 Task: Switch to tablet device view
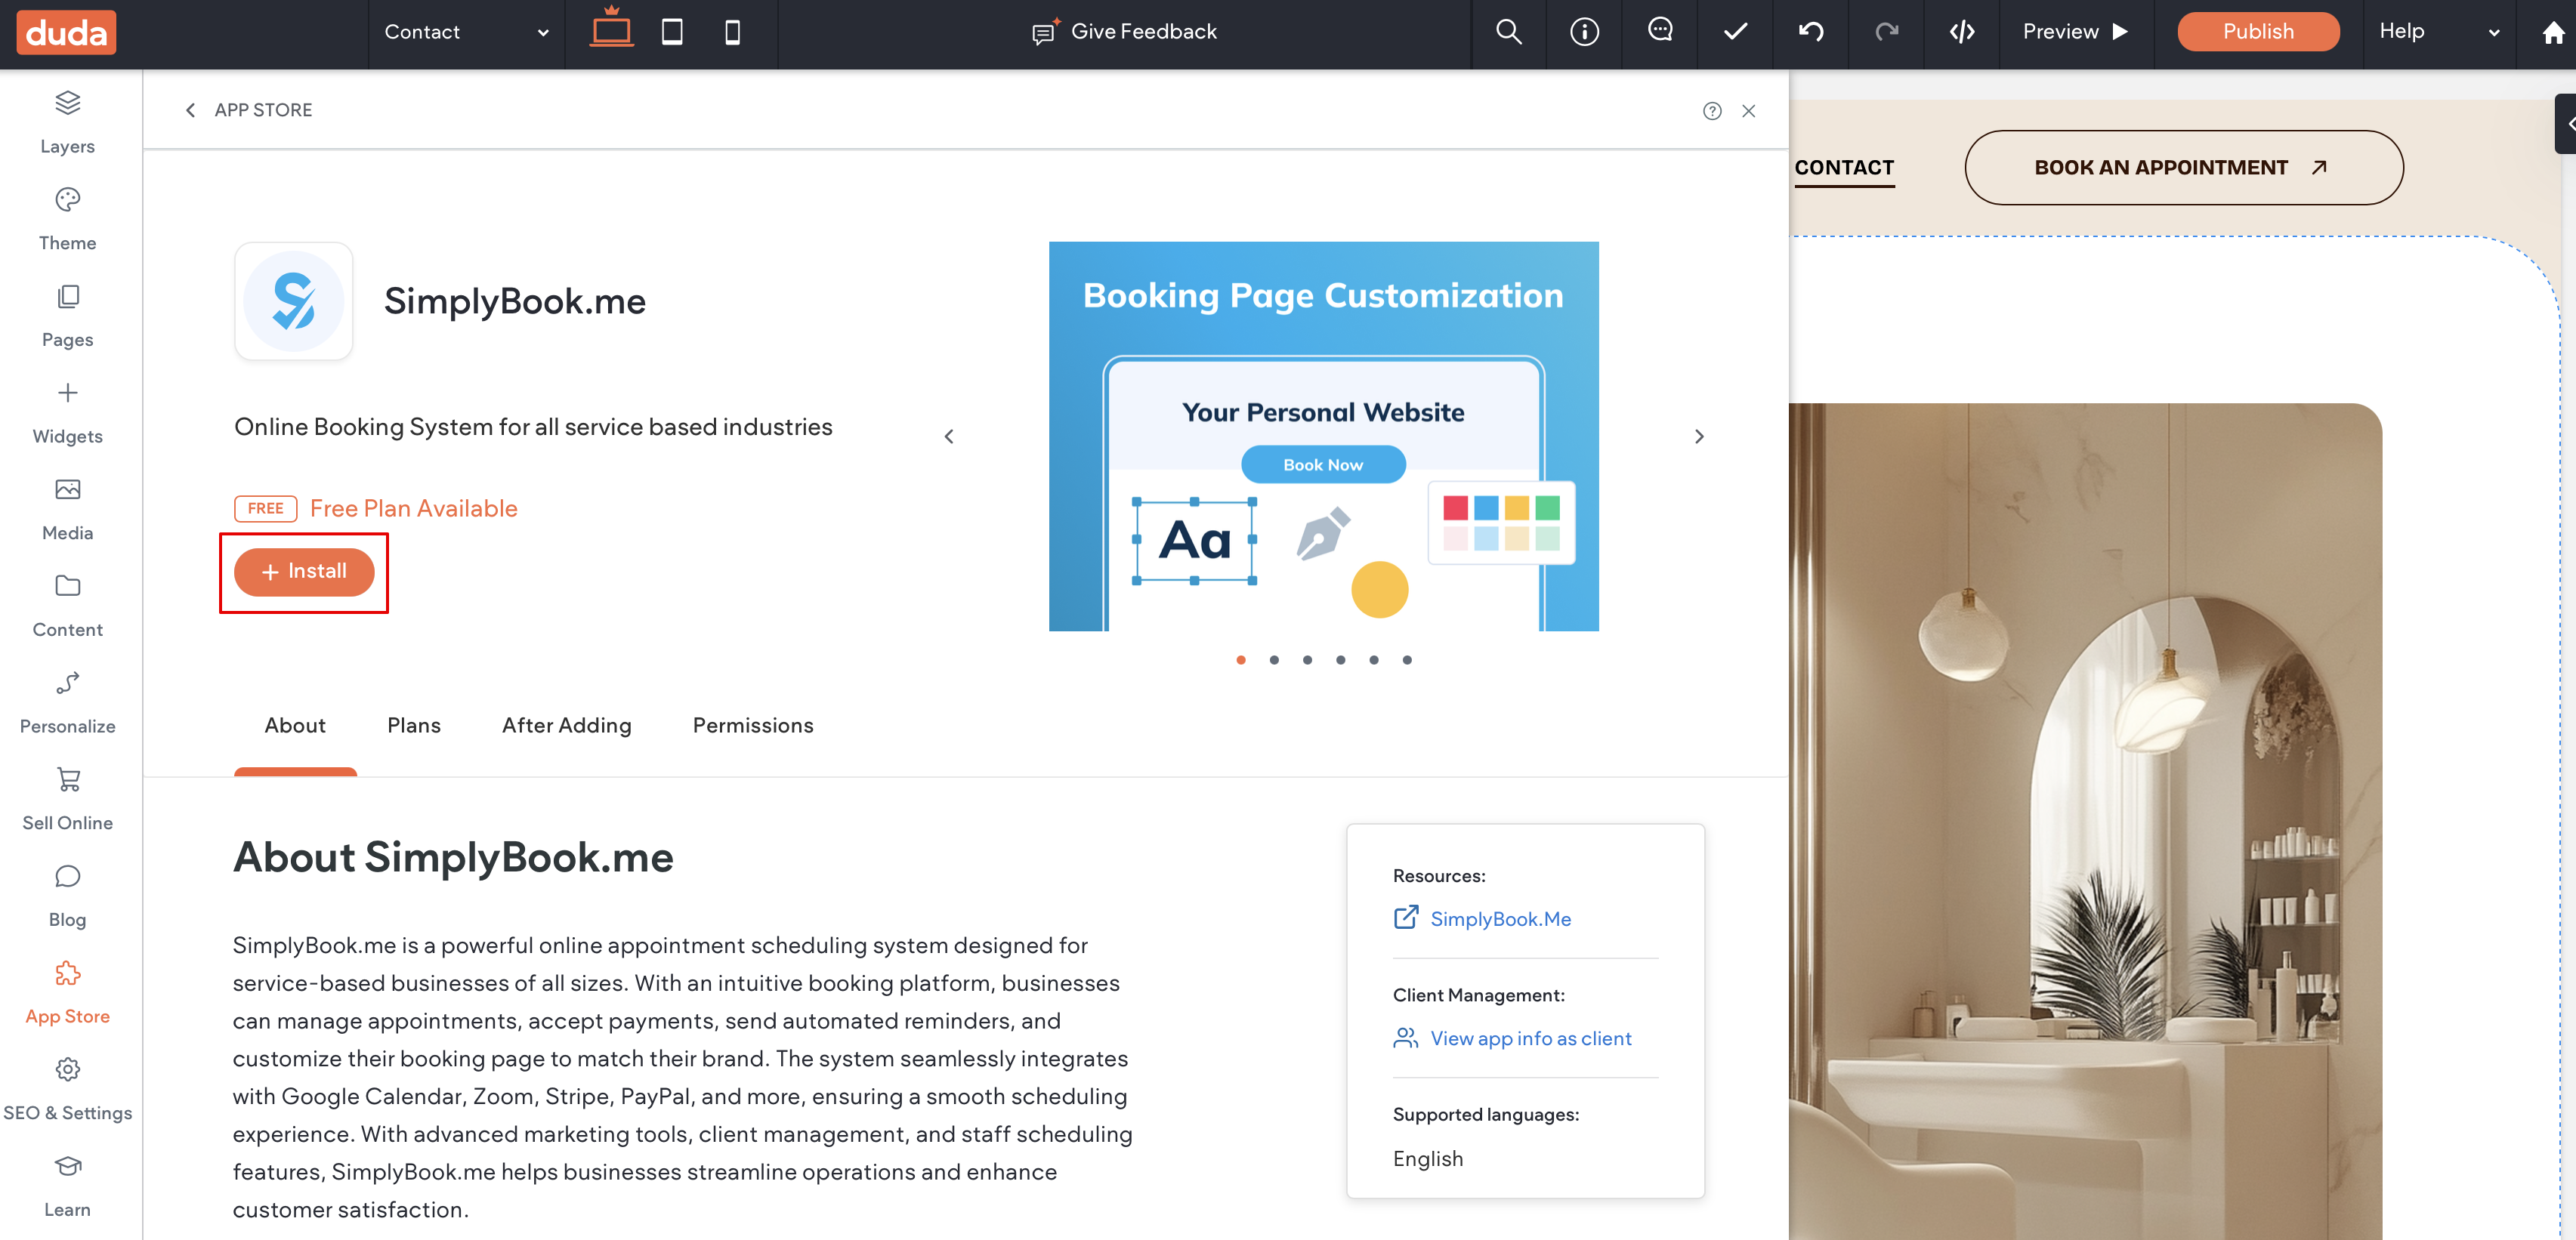672,32
